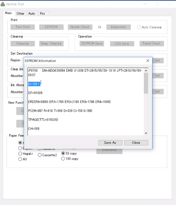Select the Hagaki paper radio button
The image size is (176, 205).
tap(20, 154)
